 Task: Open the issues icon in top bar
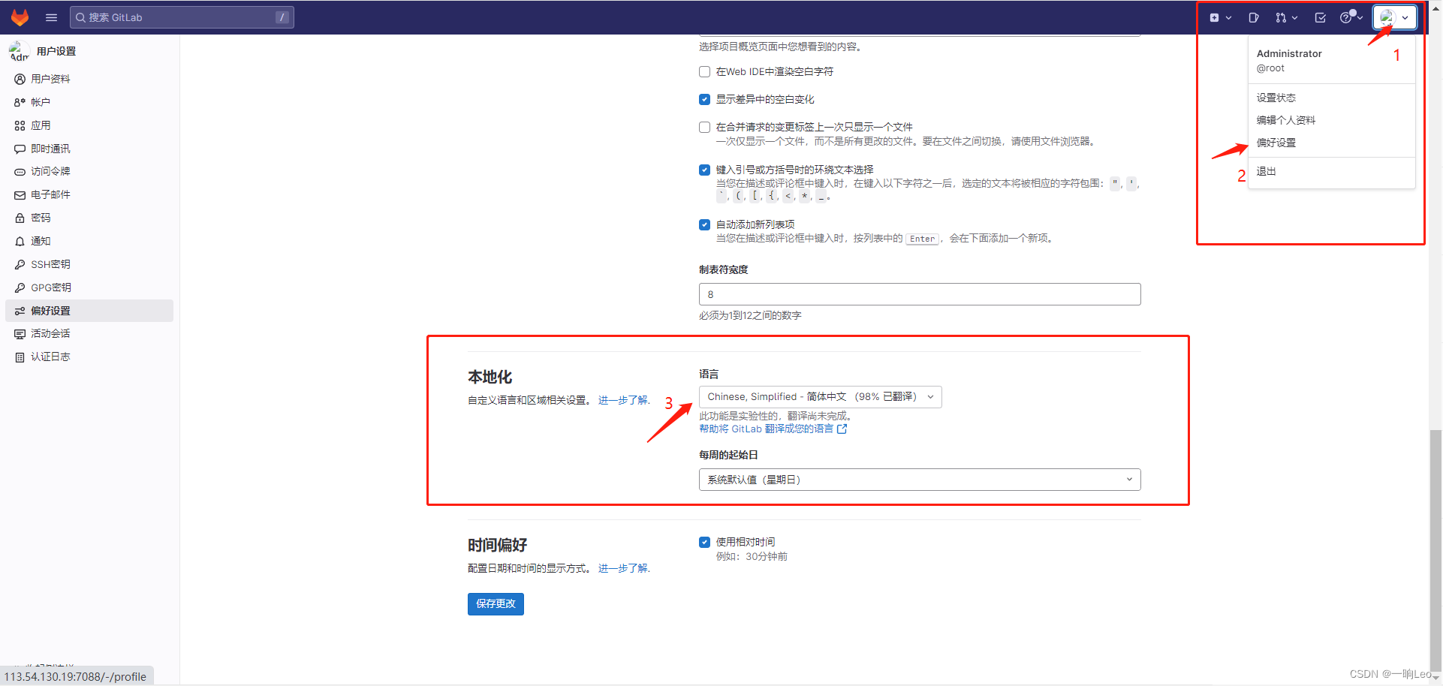[1253, 17]
